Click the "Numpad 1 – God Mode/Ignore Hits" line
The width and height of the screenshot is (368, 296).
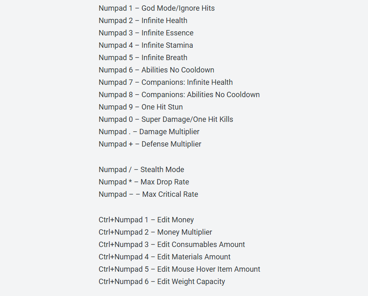pos(156,8)
